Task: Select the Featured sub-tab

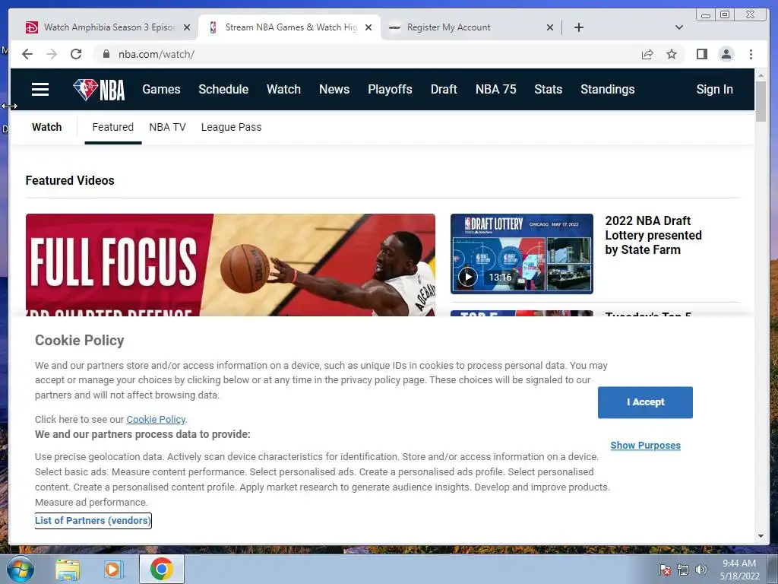Action: coord(113,127)
